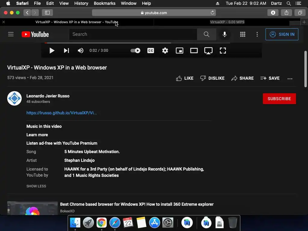
Task: Mute the video volume
Action: pyautogui.click(x=81, y=51)
